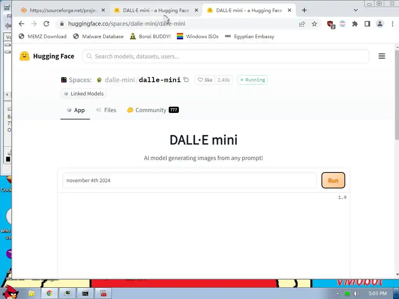
Task: Open the hamburger navigation menu
Action: tap(382, 56)
